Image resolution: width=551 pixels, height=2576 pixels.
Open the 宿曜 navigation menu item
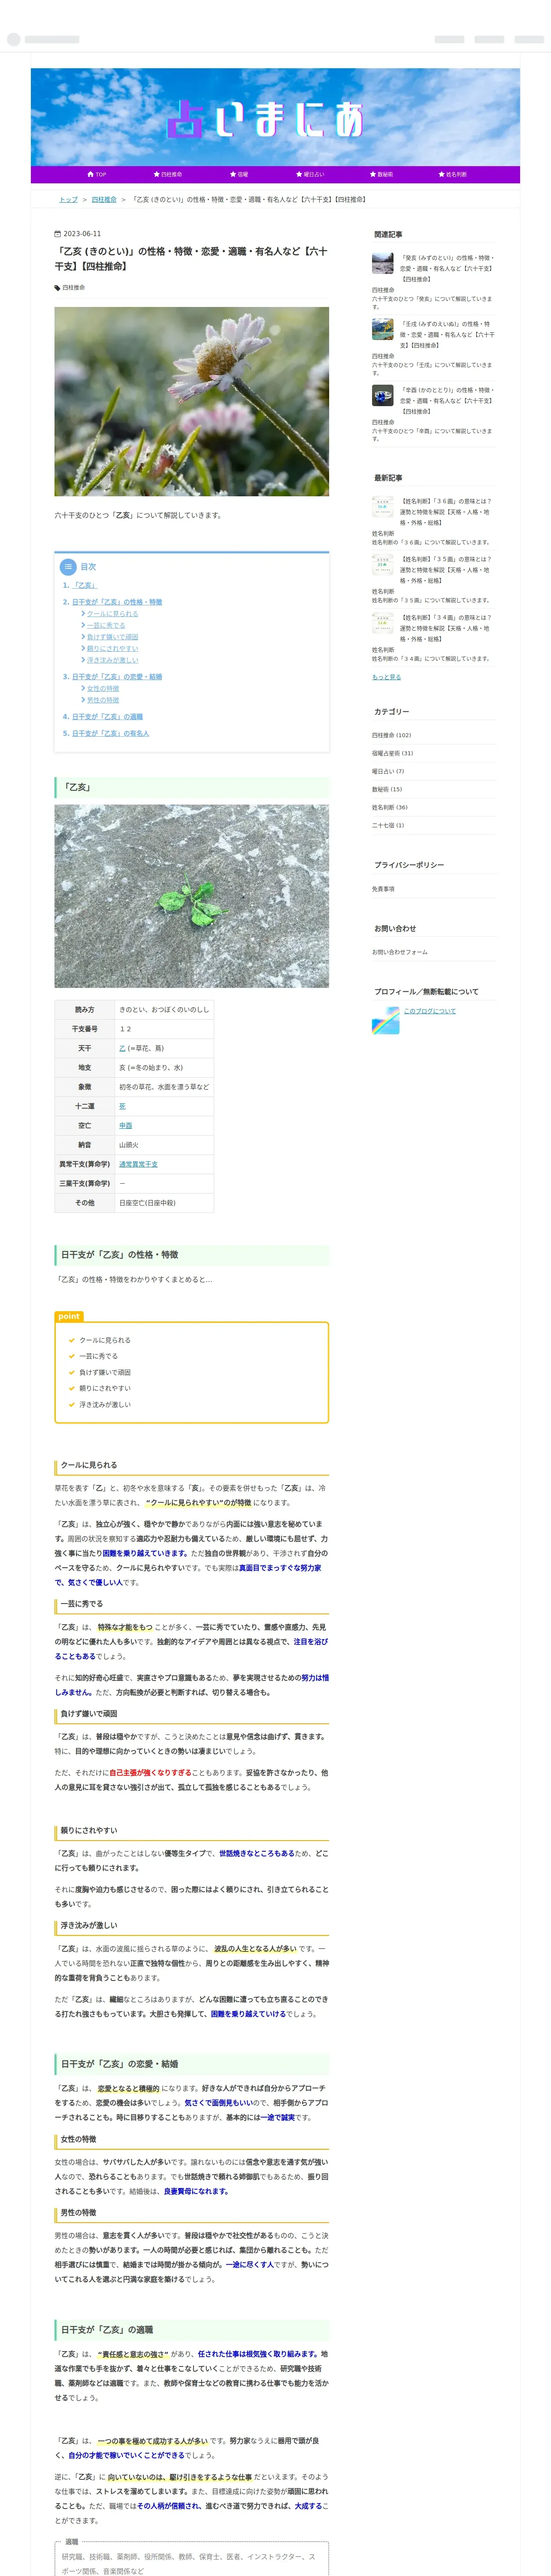(239, 174)
